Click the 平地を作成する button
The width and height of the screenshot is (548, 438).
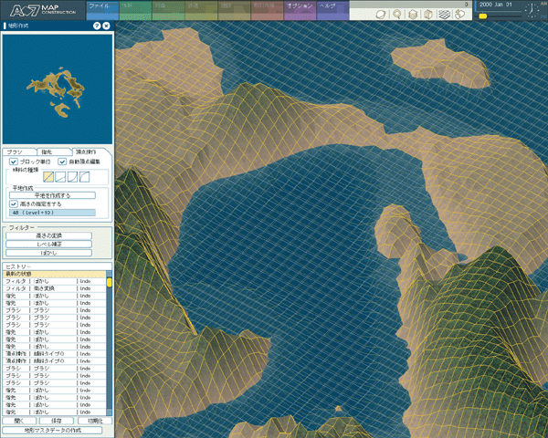[52, 195]
